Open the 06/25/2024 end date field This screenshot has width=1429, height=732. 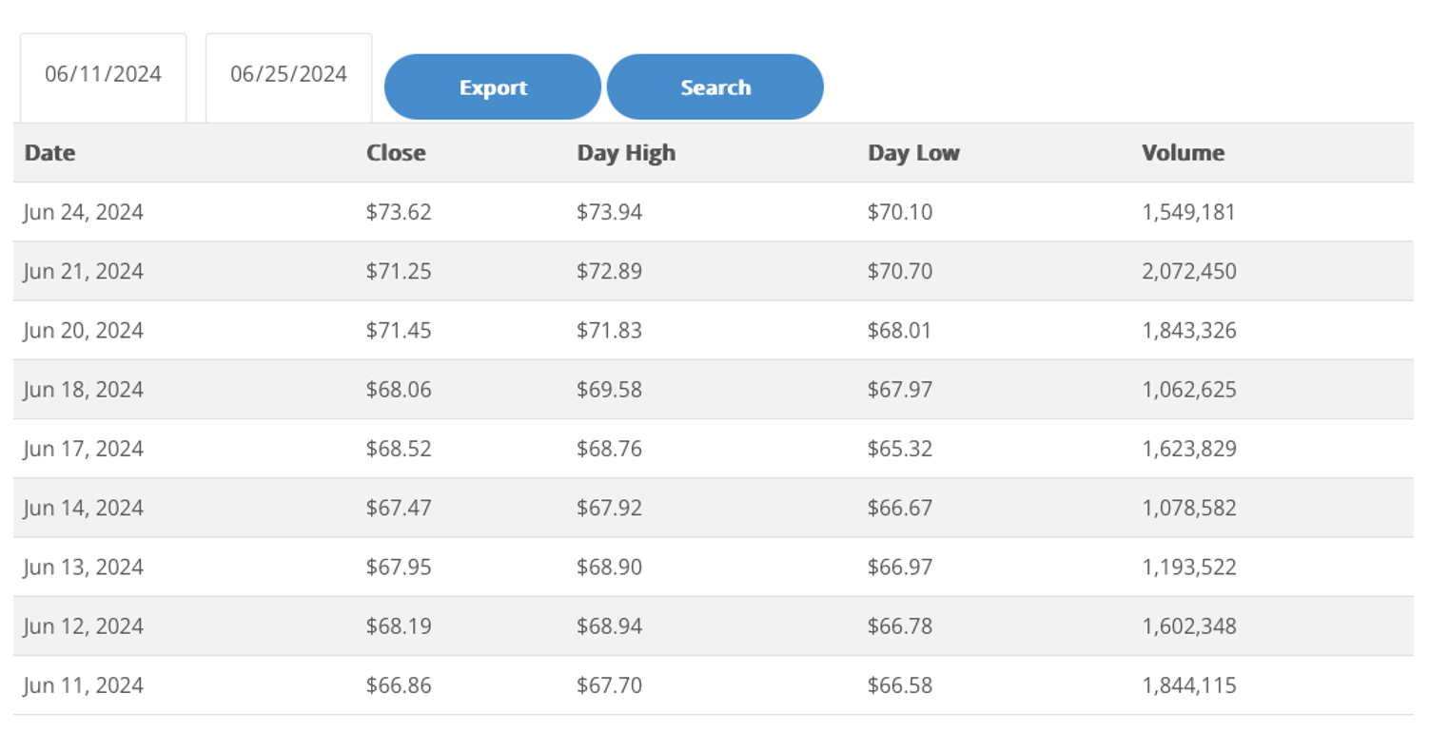click(x=288, y=75)
